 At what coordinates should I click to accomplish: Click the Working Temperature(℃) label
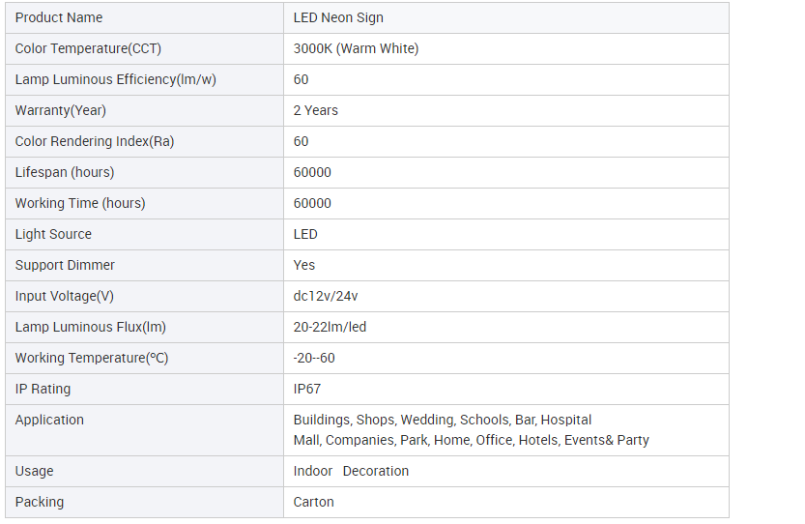click(x=92, y=358)
